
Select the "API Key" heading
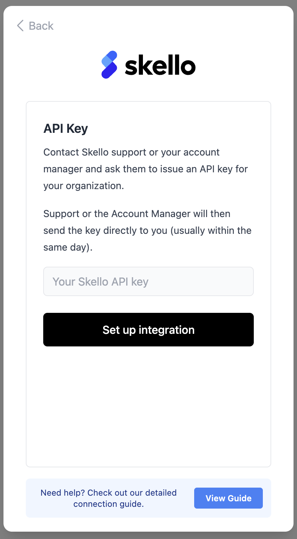pos(66,129)
